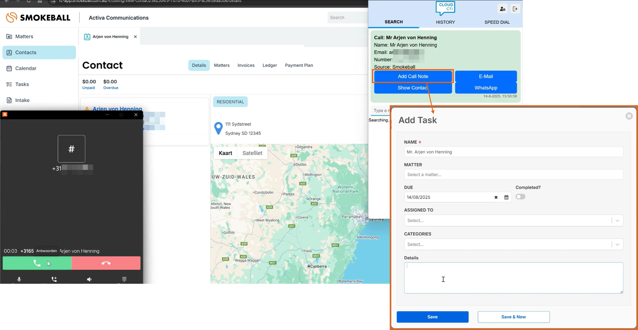This screenshot has width=638, height=330.
Task: Open the Invoices contact tab
Action: 246,65
